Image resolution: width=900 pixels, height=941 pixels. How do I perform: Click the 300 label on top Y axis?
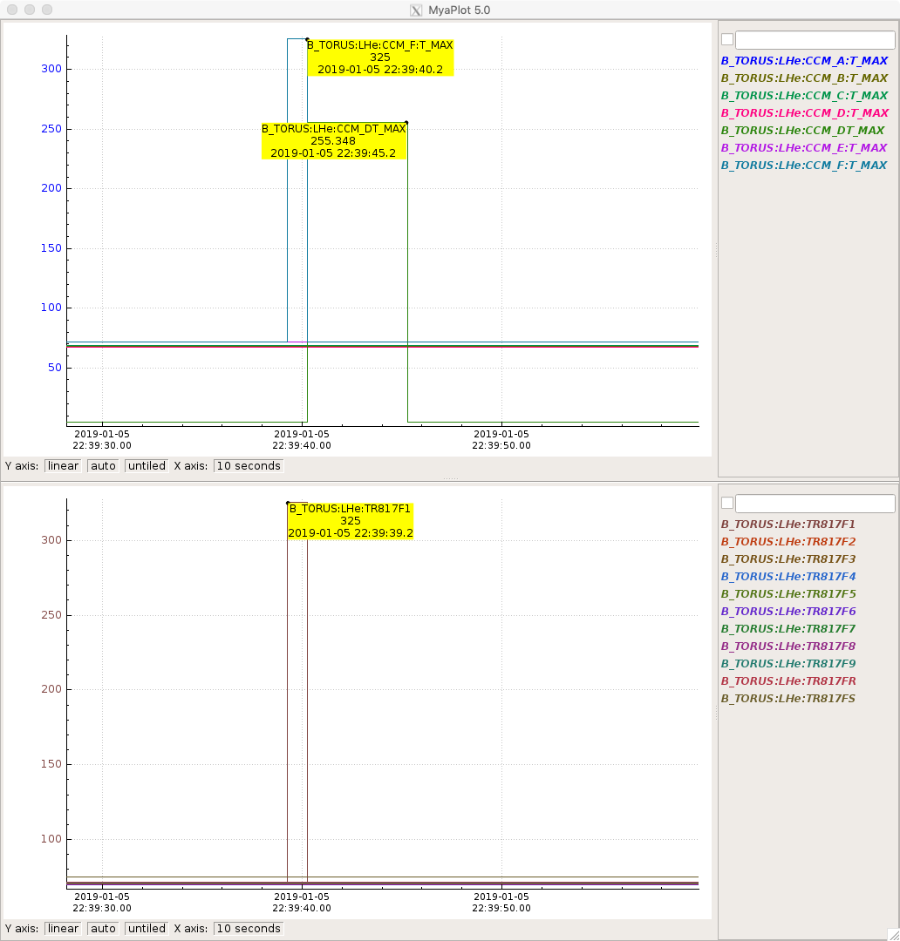[x=51, y=69]
